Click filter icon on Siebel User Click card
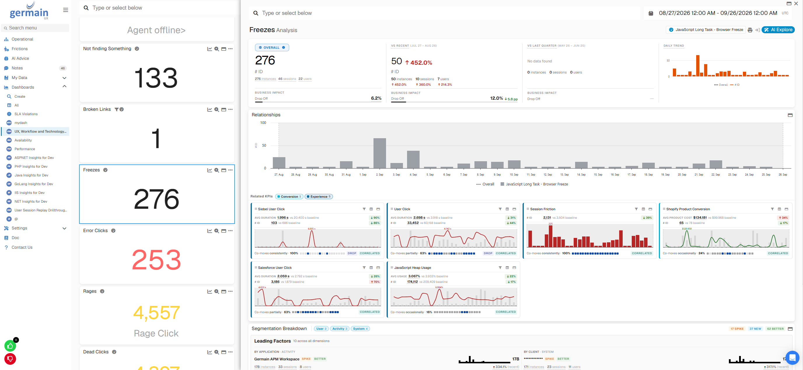Image resolution: width=803 pixels, height=370 pixels. click(x=364, y=209)
